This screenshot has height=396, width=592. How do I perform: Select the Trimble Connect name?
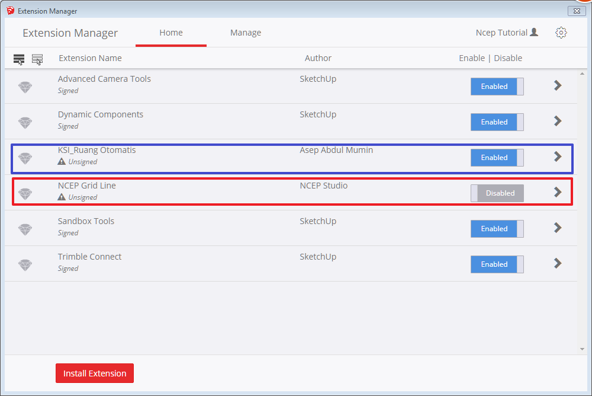coord(89,257)
